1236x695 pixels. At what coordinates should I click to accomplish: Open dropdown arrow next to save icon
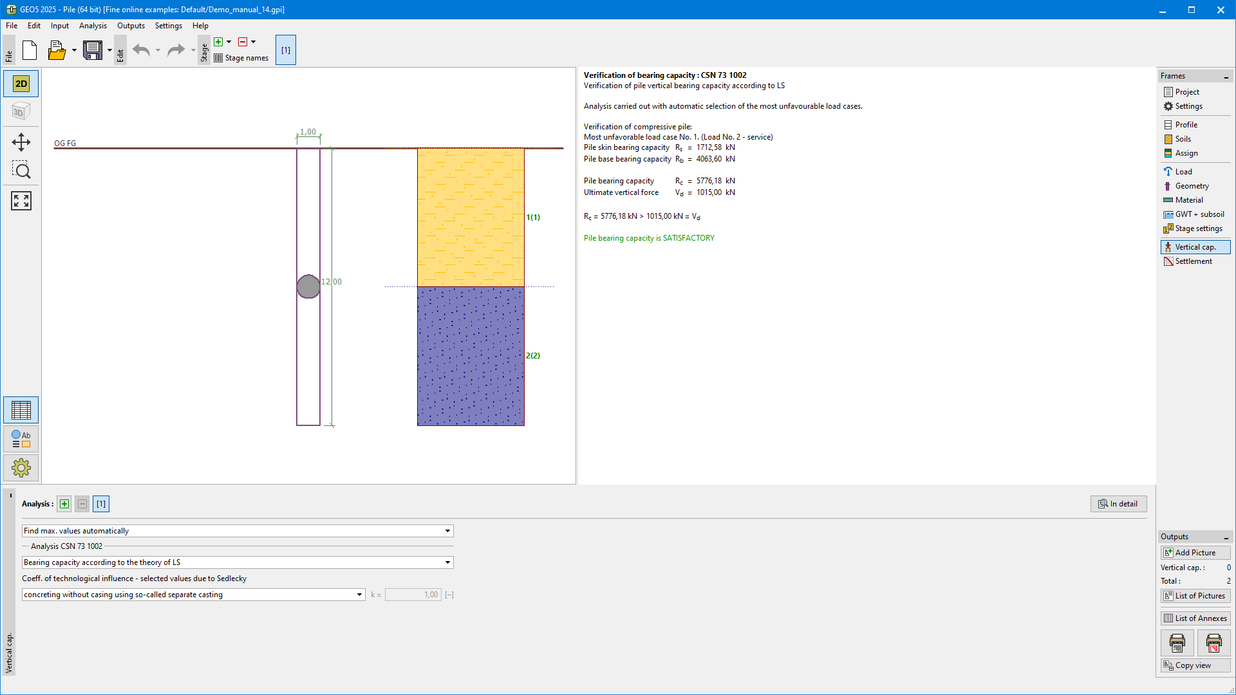(109, 50)
